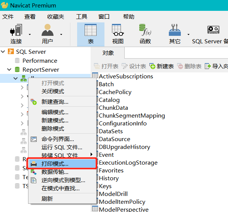Screen dimensions: 228x212
Task: Choose Refresh (刷新) menu item
Action: pyautogui.click(x=62, y=199)
